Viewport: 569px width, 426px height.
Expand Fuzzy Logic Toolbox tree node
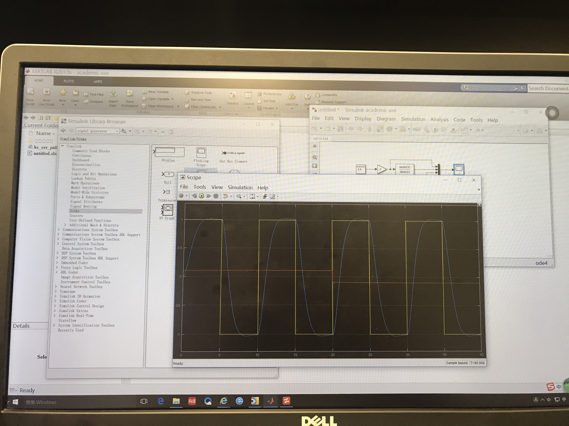pyautogui.click(x=57, y=267)
